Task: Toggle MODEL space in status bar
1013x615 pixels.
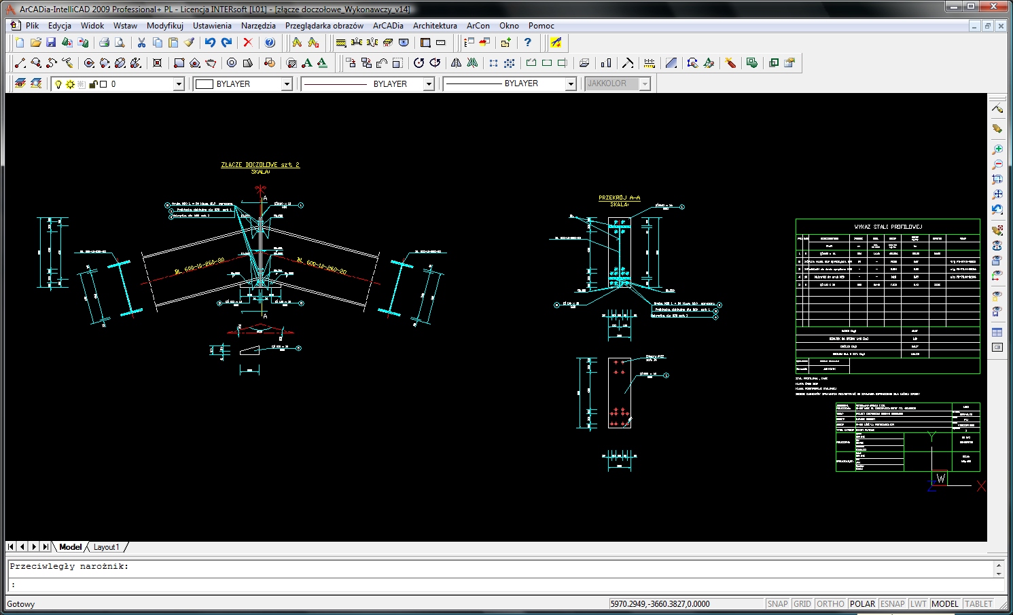Action: (x=945, y=603)
